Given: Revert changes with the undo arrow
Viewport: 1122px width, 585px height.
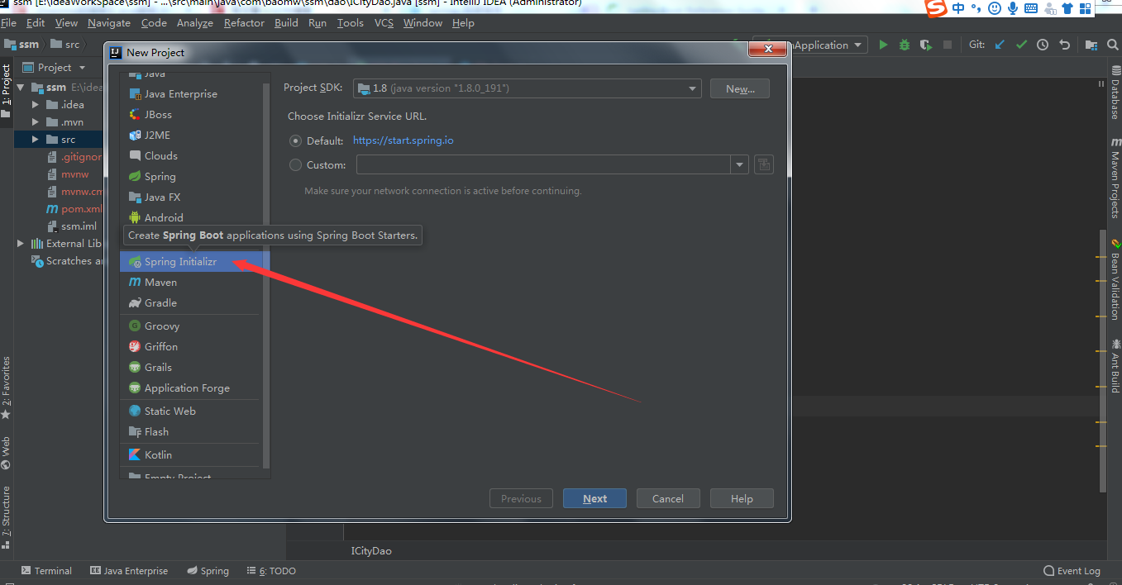Looking at the screenshot, I should [1064, 45].
